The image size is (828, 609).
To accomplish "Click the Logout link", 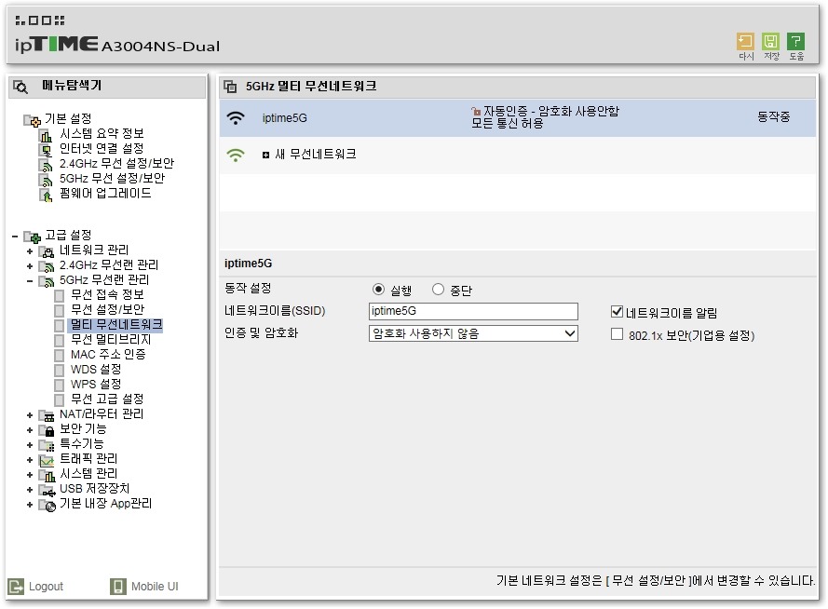I will click(46, 587).
